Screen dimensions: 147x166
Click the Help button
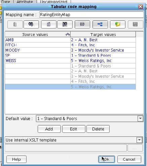click(x=16, y=159)
